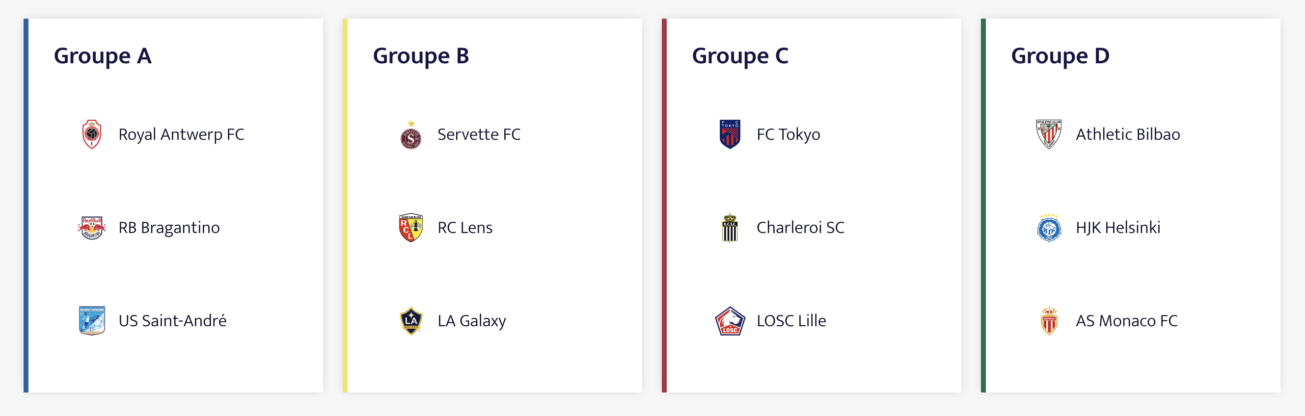Click the LOSC Lille logo
Image resolution: width=1305 pixels, height=416 pixels.
click(730, 321)
